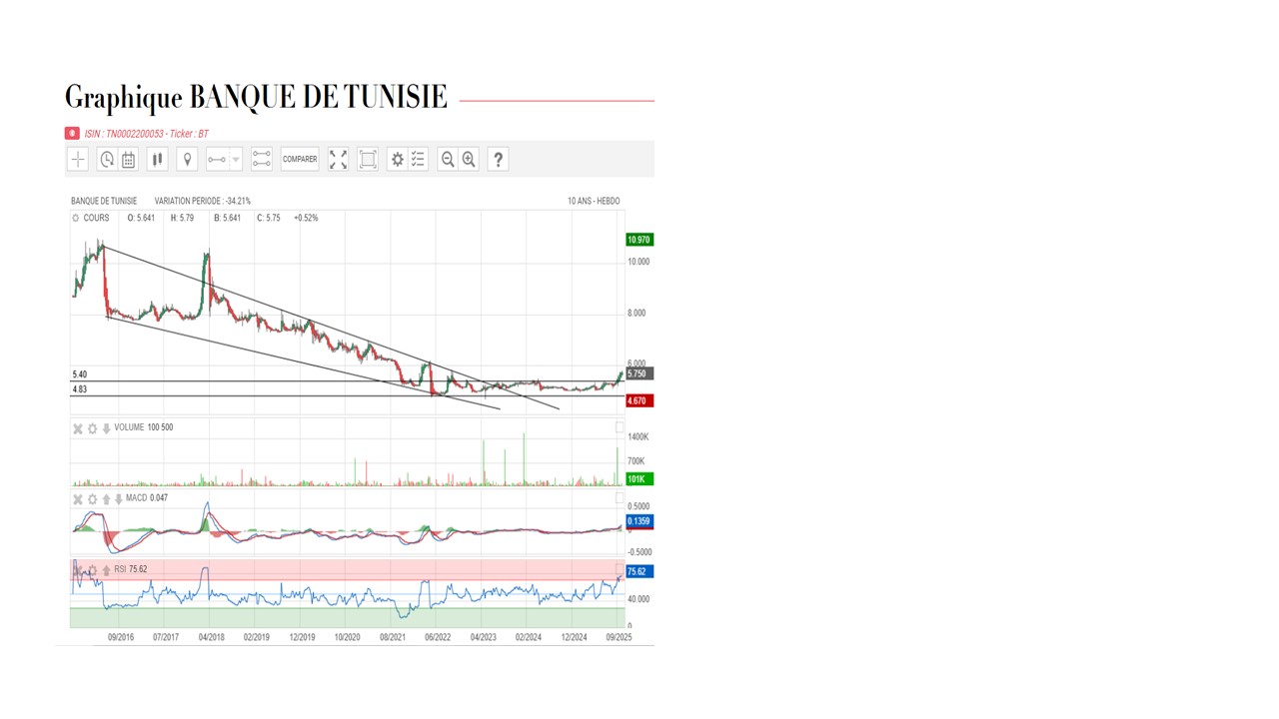The image size is (1279, 719).
Task: Click the COMPARER button
Action: (x=300, y=160)
